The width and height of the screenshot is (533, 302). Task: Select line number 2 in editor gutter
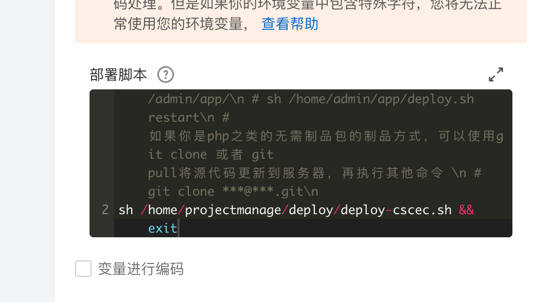pyautogui.click(x=105, y=210)
